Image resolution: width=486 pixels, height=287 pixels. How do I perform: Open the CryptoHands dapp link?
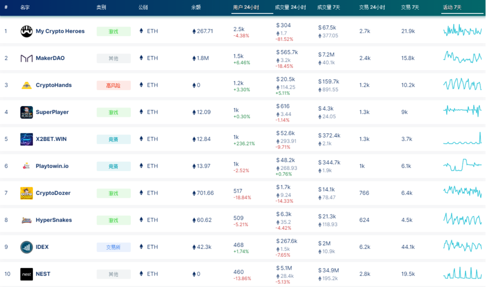pyautogui.click(x=54, y=85)
